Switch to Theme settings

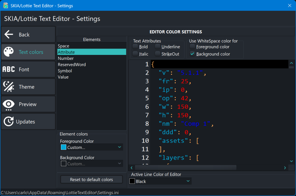click(28, 87)
